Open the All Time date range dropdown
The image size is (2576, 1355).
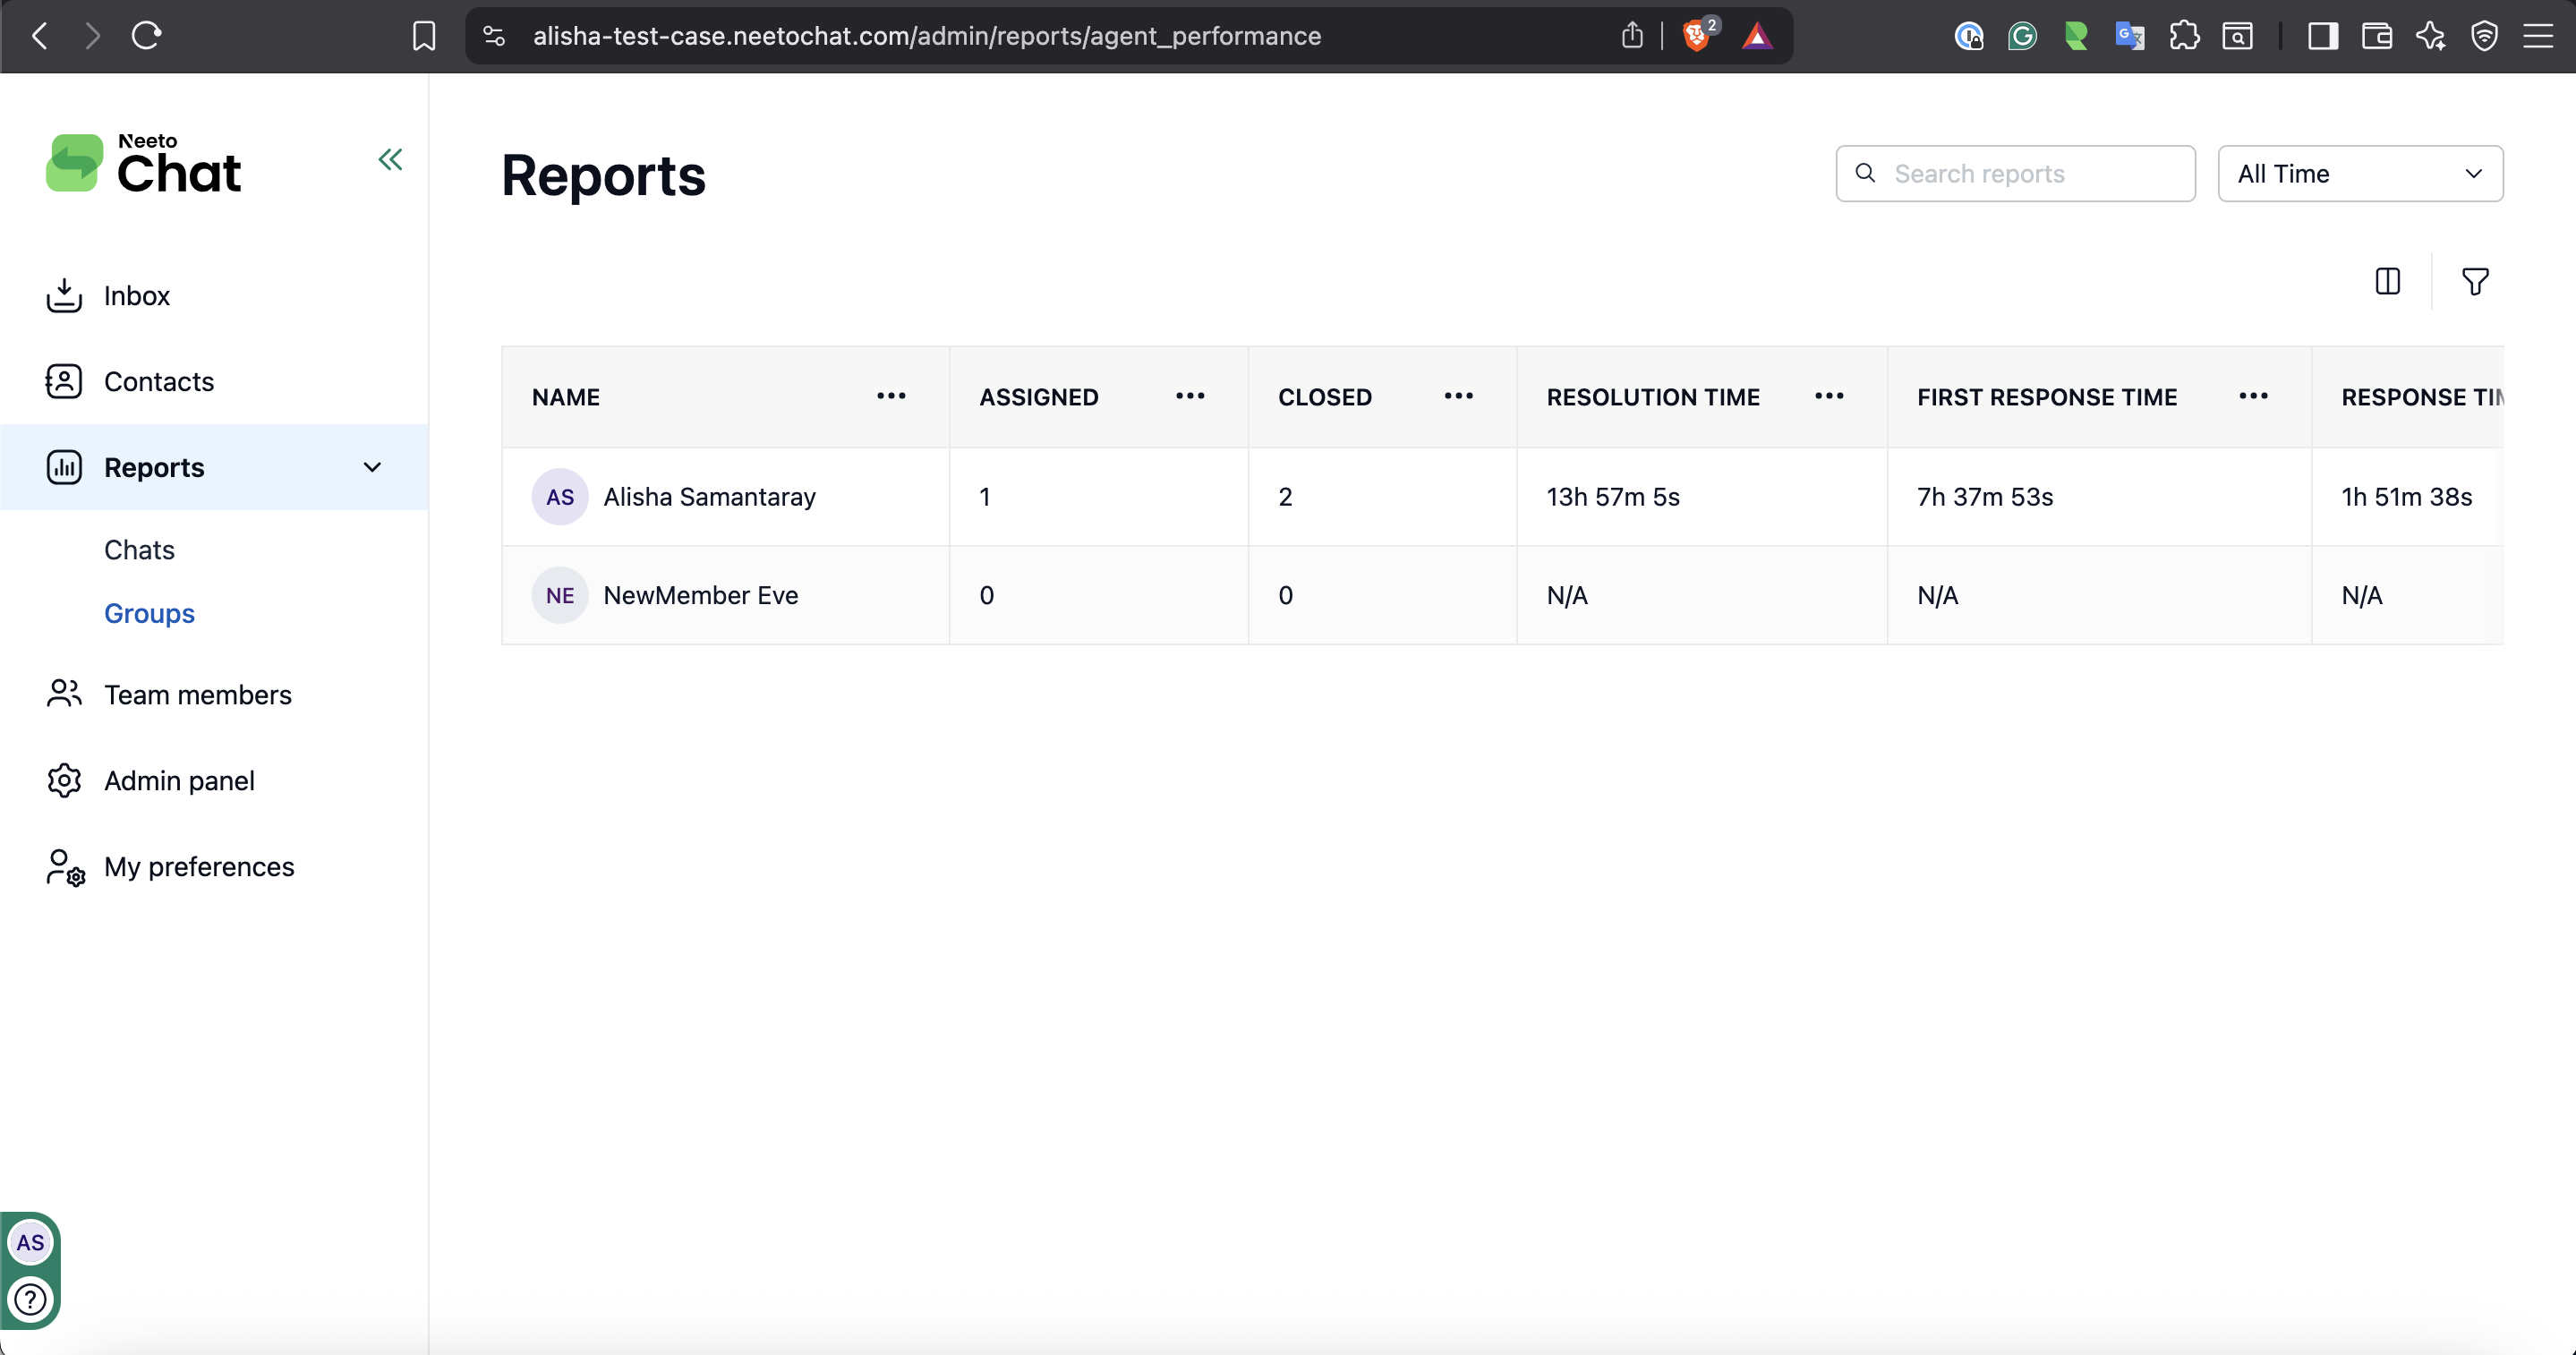pos(2359,174)
